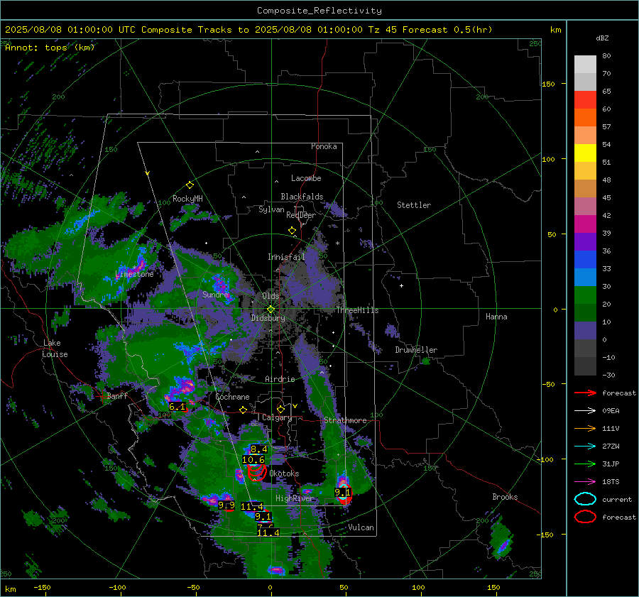Select the orange 111V arrow symbol

click(x=585, y=428)
